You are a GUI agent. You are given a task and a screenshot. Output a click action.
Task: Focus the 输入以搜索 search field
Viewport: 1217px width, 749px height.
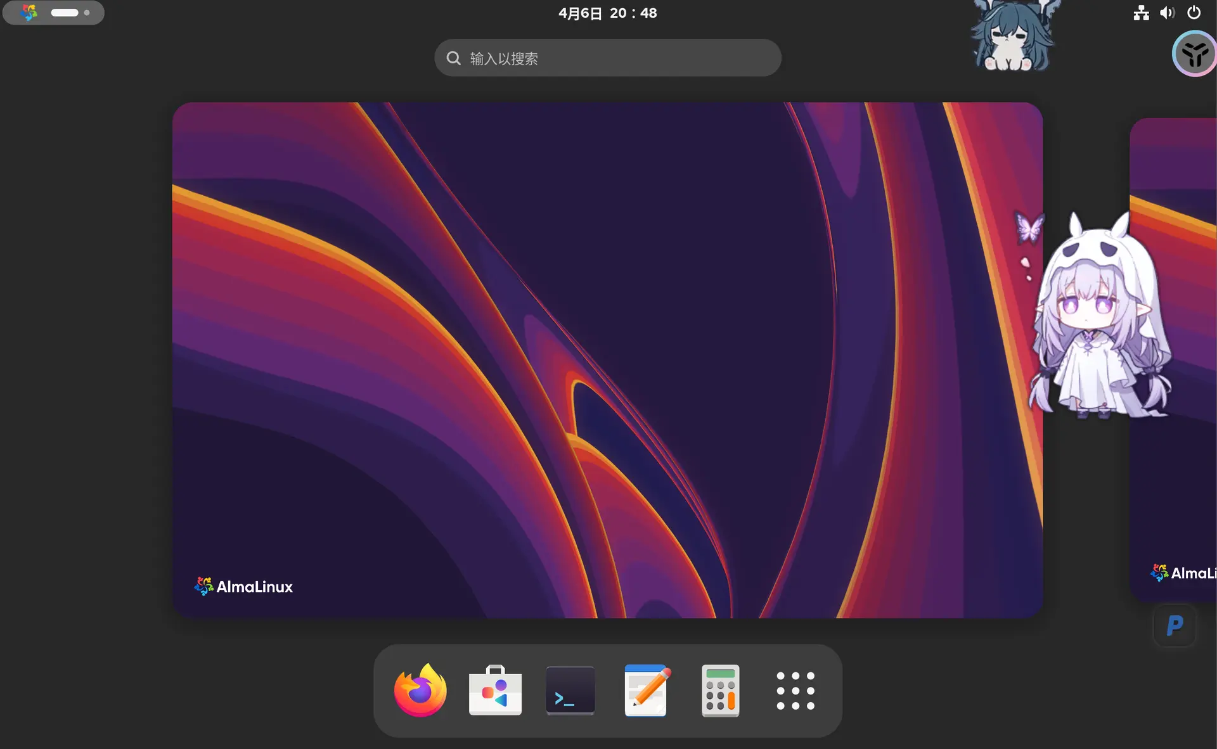[x=608, y=58]
